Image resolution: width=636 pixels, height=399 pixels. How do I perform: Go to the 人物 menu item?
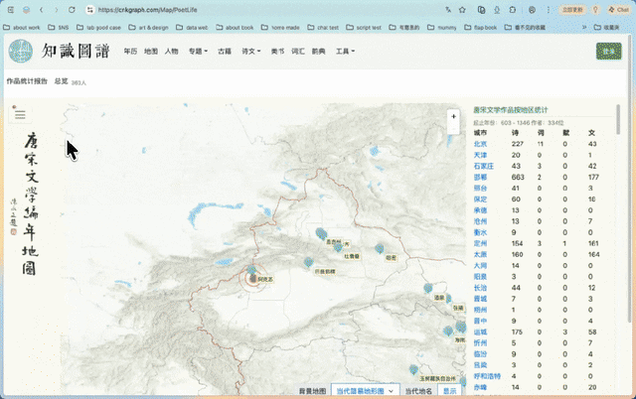pyautogui.click(x=171, y=51)
